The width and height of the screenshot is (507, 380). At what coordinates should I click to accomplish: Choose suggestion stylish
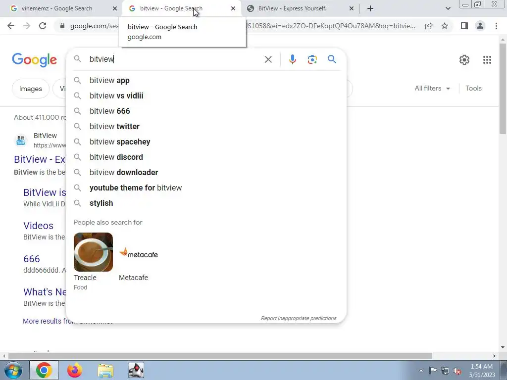point(206,203)
